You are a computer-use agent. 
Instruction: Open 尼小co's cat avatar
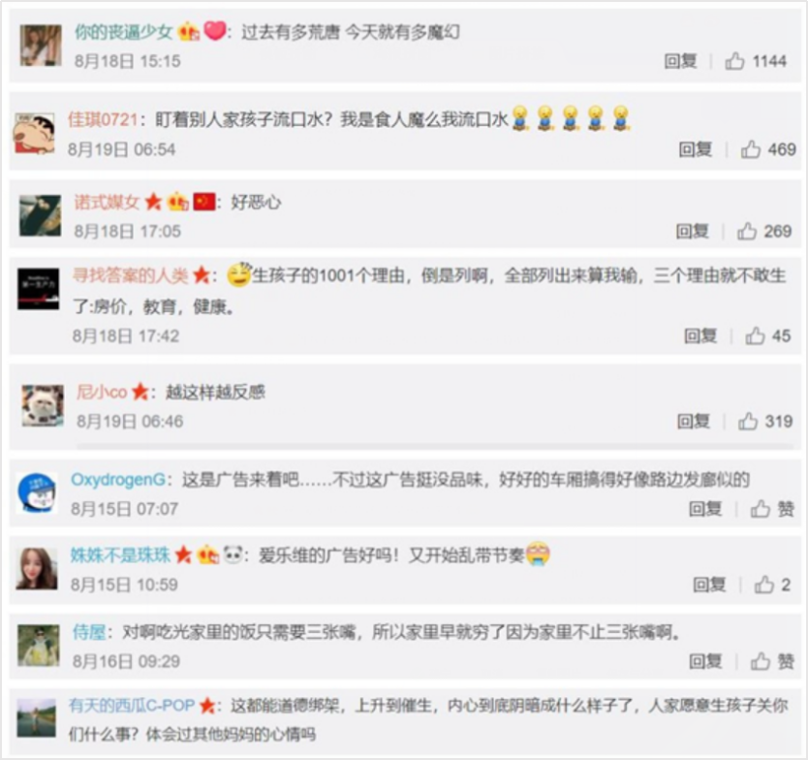(x=43, y=406)
